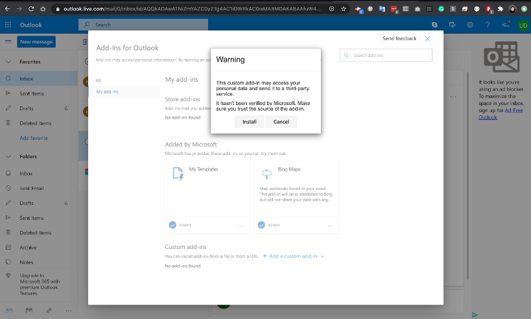Click the message list scrollbar

[x=468, y=176]
